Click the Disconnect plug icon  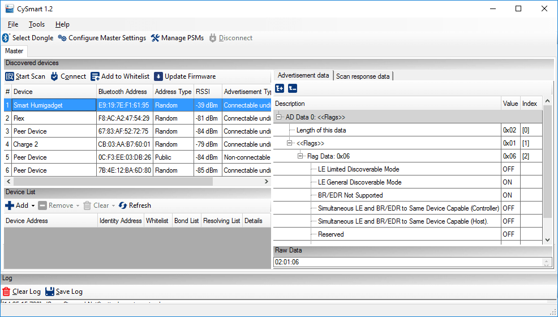click(212, 38)
